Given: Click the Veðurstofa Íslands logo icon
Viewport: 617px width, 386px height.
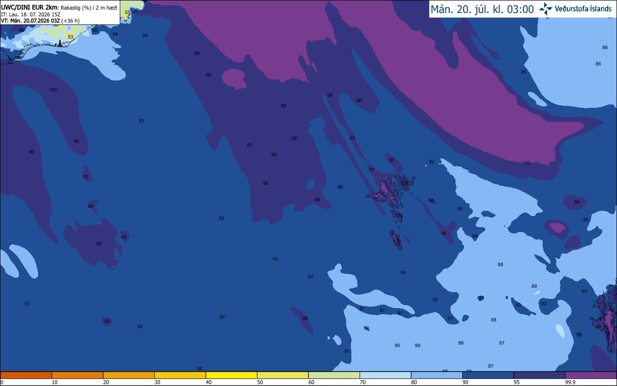Looking at the screenshot, I should 546,9.
